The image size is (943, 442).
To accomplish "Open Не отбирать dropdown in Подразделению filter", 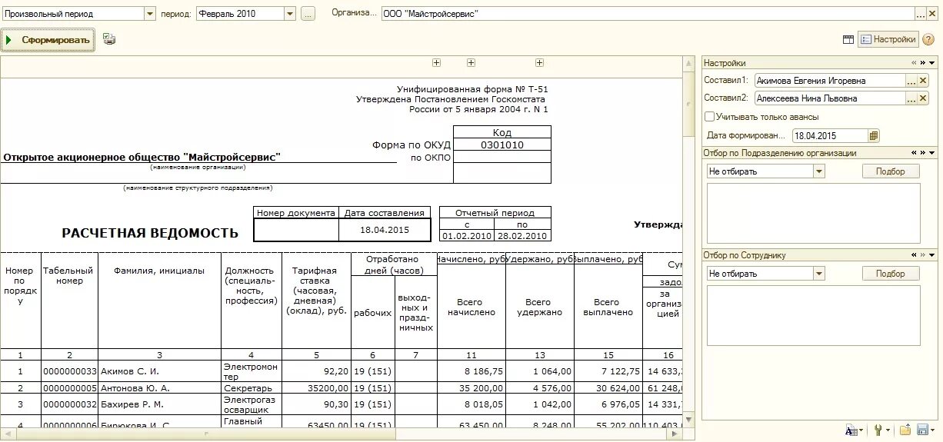I will point(819,171).
